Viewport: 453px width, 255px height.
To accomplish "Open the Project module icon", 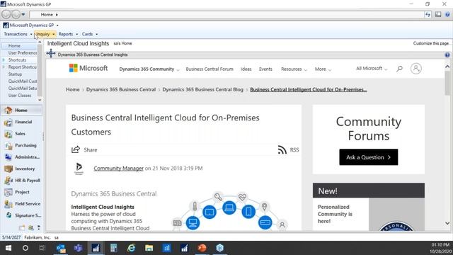I will pyautogui.click(x=8, y=192).
